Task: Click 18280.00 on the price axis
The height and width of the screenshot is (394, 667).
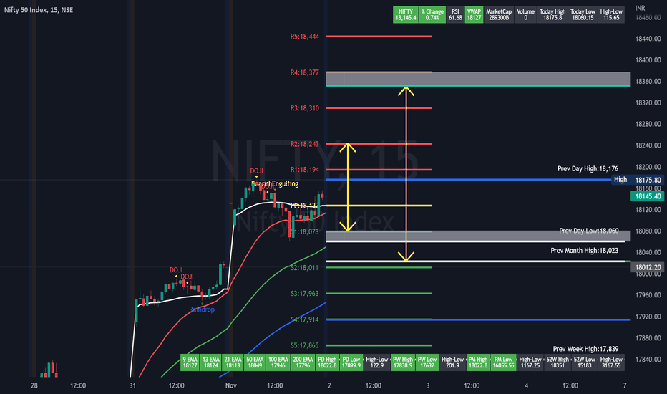Action: tap(648, 125)
